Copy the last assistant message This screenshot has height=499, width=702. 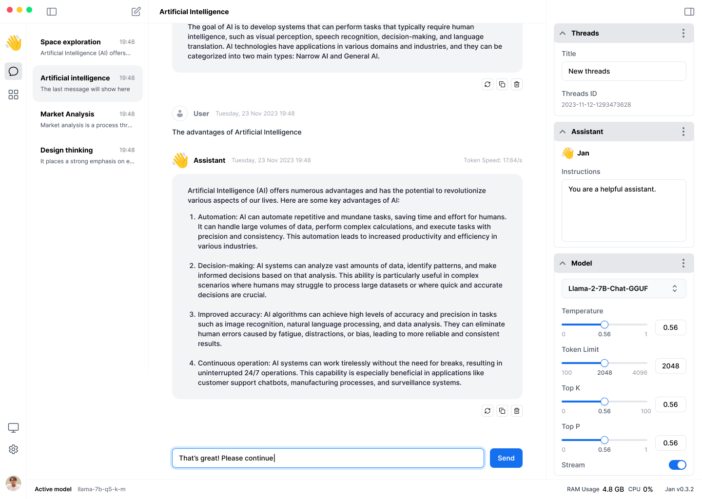502,411
